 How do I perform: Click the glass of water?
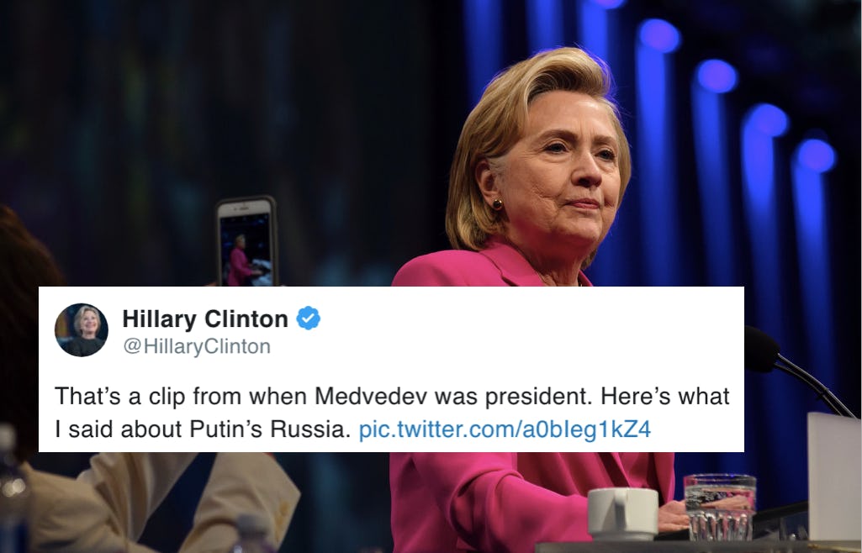tap(720, 507)
